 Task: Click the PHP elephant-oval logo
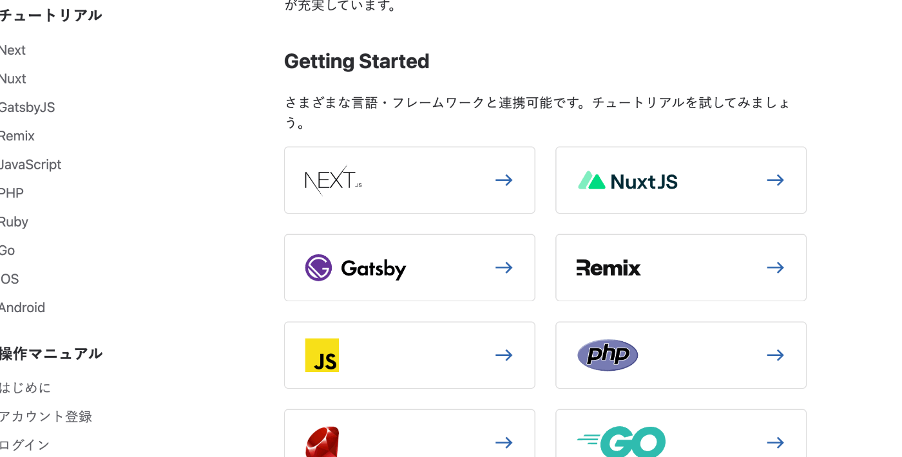tap(608, 355)
